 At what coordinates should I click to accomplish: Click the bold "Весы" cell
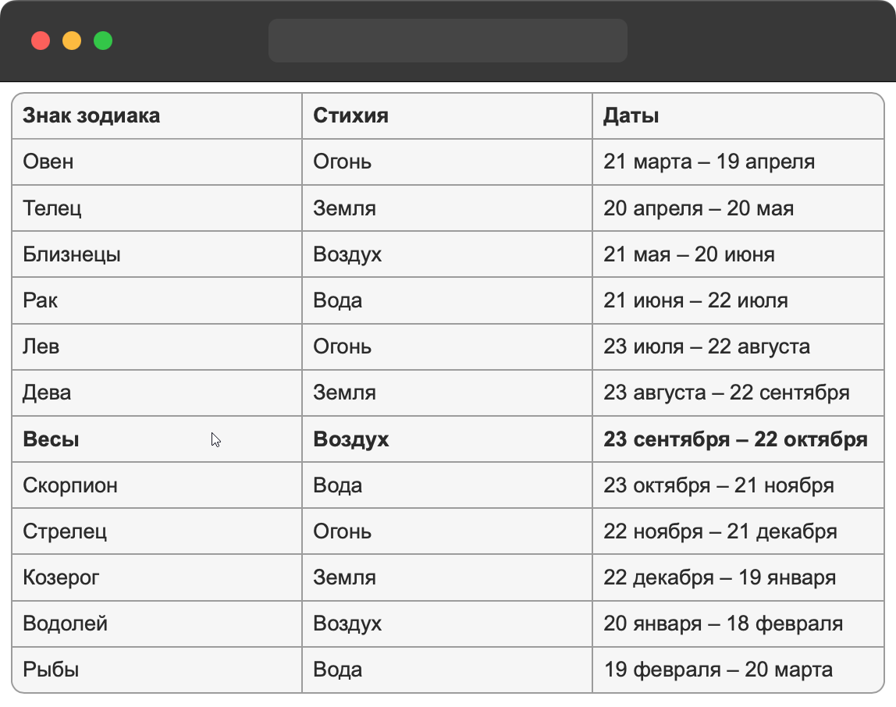51,439
